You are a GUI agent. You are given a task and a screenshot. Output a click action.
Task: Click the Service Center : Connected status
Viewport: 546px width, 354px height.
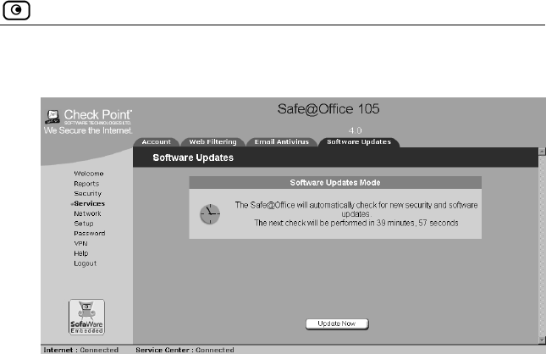(185, 350)
